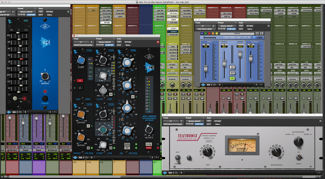
Task: Open UADAPIVisionChannelStrp plugin selector dropdown
Action: pos(84,45)
